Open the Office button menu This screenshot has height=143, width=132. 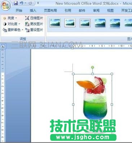pos(5,5)
